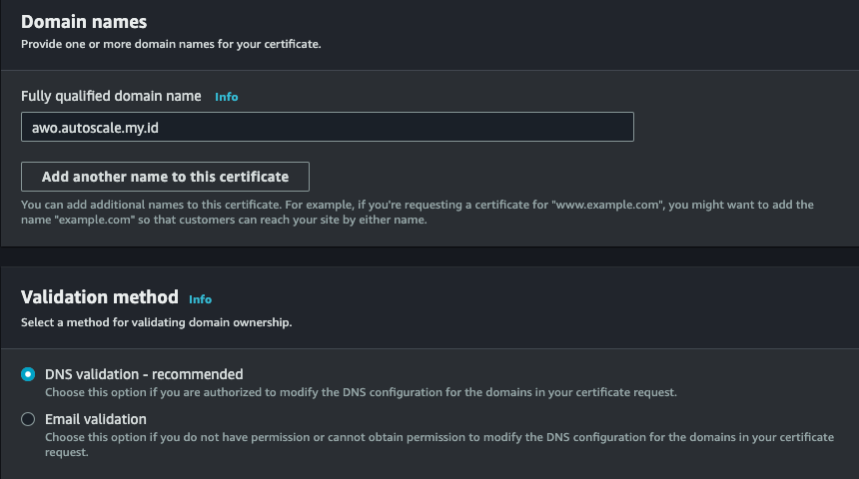Screen dimensions: 859x479
Task: Click the DNS validation description text
Action: tap(360, 392)
